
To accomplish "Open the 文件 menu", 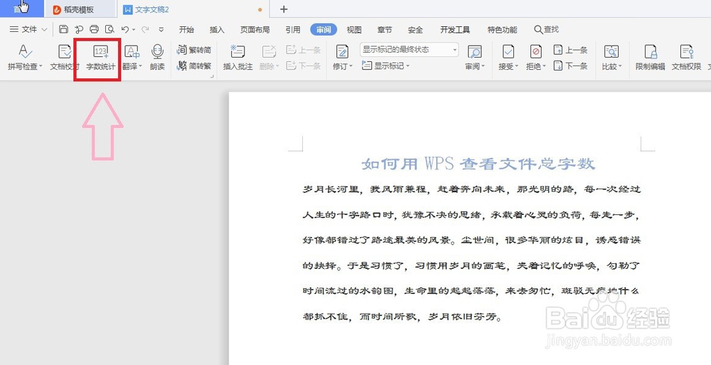I will tap(28, 29).
